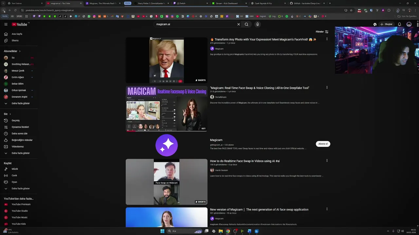The width and height of the screenshot is (419, 235).
Task: Open the Social&Apps channel link
Action: point(221,97)
